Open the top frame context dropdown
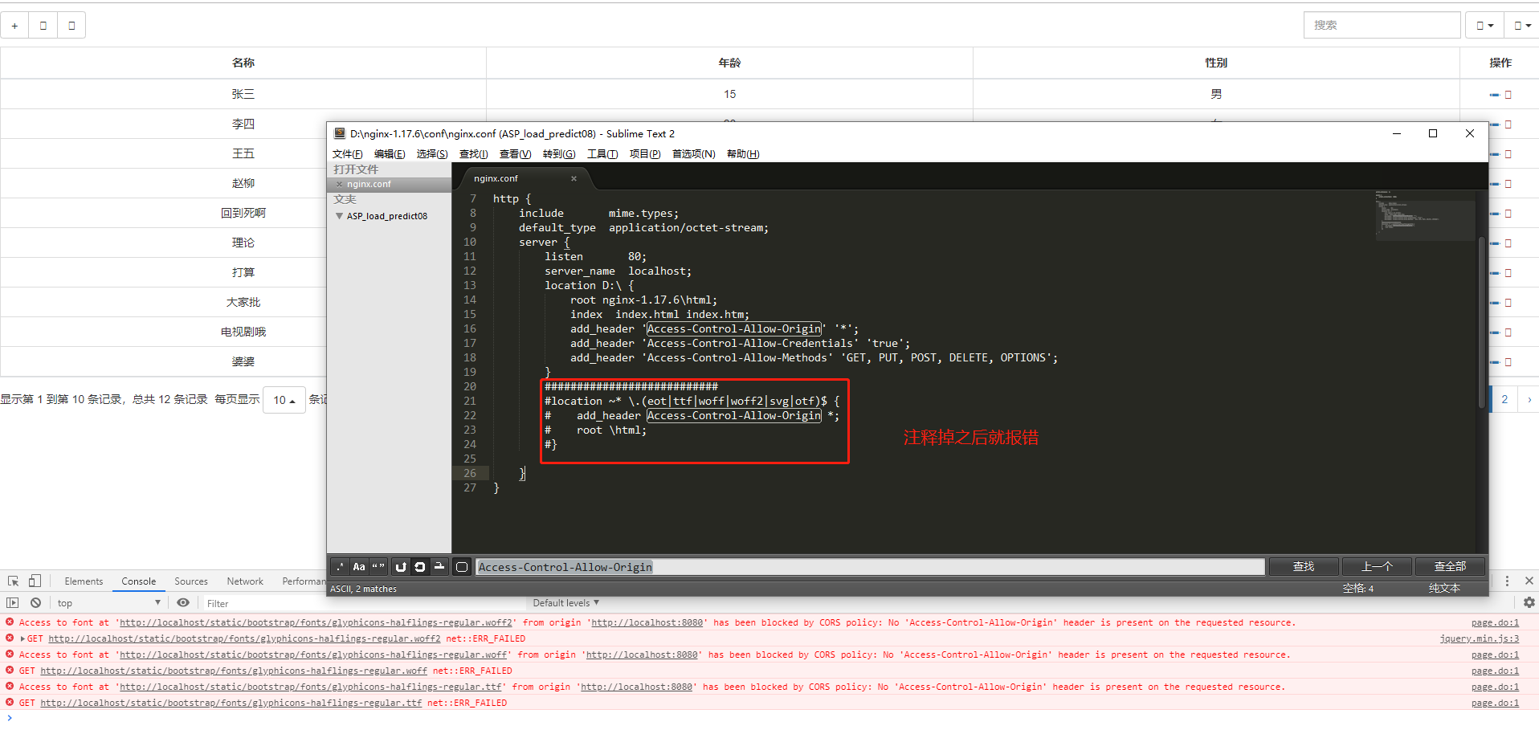 pos(108,602)
